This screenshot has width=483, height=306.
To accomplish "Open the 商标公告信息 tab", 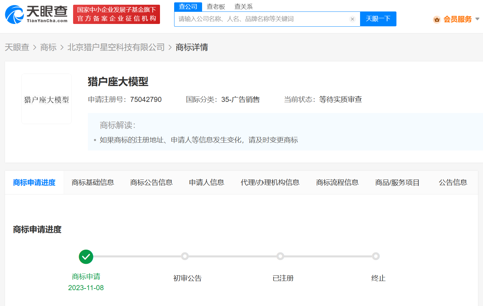I will [x=152, y=183].
